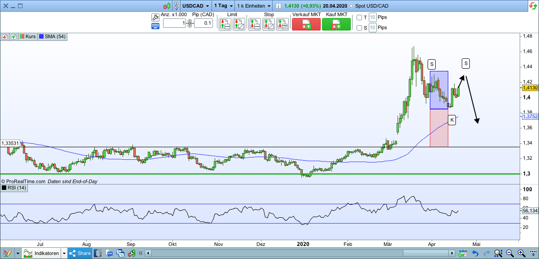Click the go-to-date calendar icon
This screenshot has width=539, height=259.
(463, 253)
